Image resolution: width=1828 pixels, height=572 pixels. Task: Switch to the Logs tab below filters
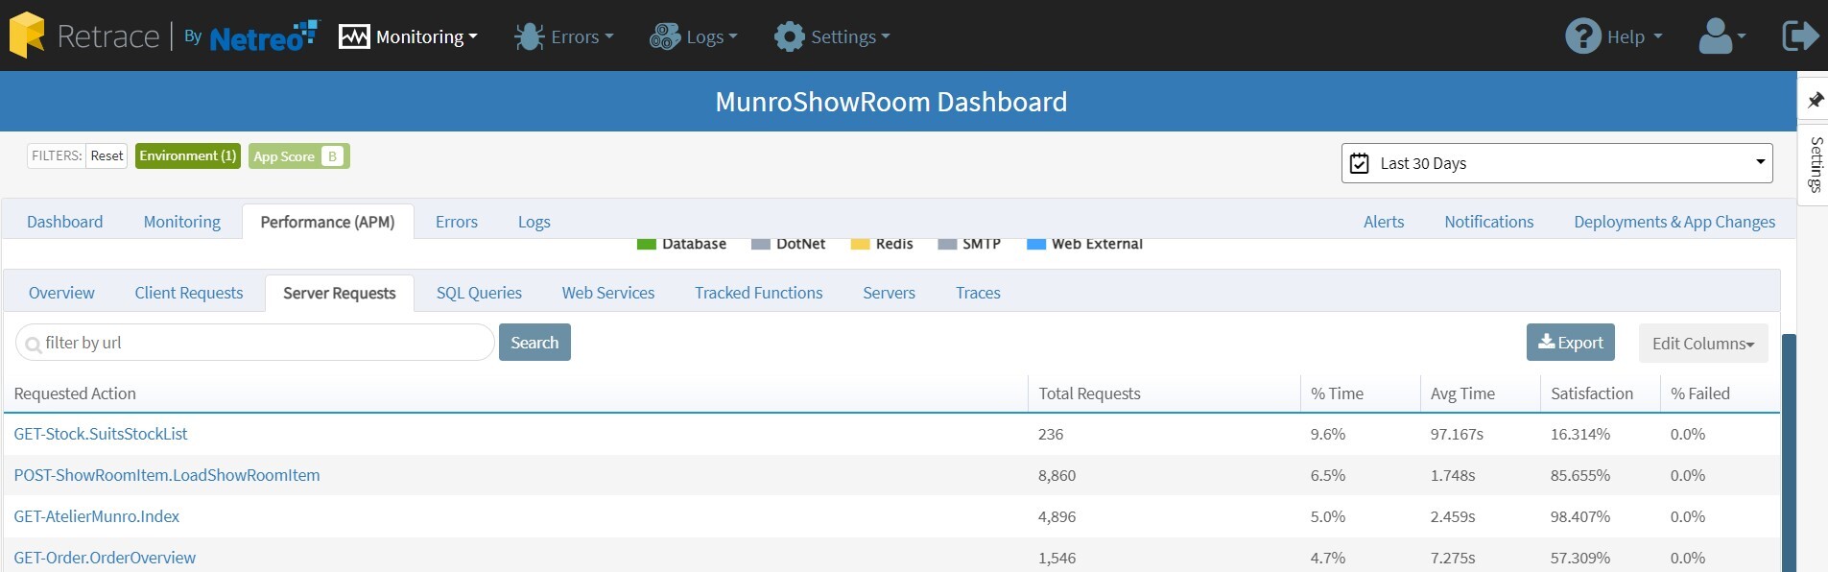534,222
